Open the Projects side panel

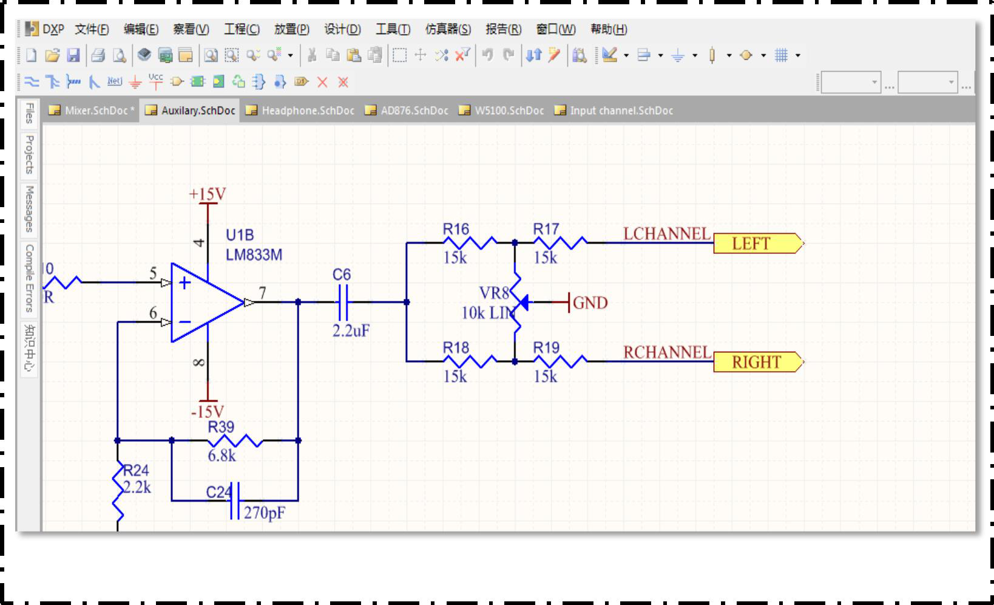click(x=29, y=154)
